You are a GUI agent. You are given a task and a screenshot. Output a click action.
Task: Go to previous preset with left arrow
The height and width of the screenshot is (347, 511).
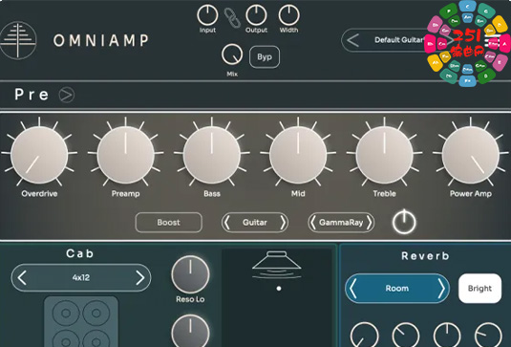[x=353, y=40]
